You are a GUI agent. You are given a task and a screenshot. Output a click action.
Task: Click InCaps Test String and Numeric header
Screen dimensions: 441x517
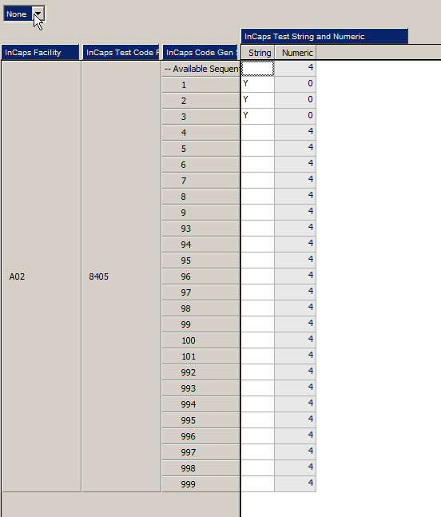[324, 36]
